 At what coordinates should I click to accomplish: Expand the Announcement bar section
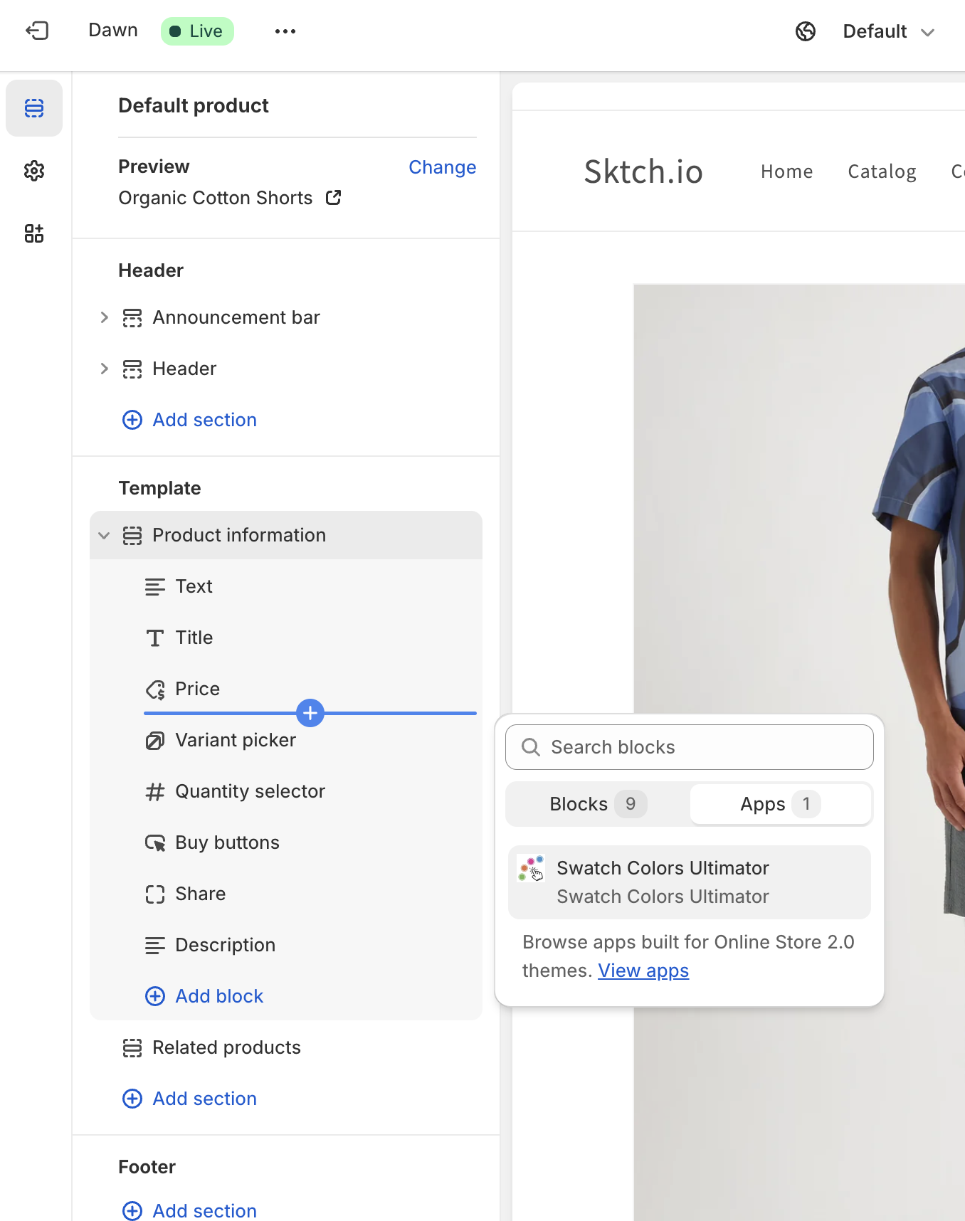coord(105,317)
